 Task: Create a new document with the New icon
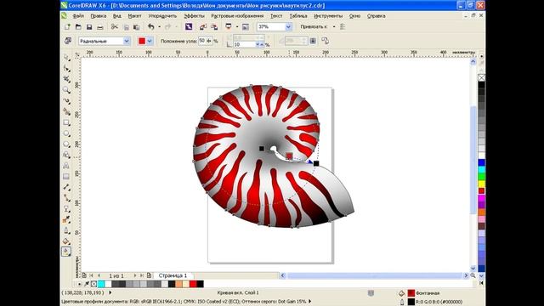tap(67, 26)
